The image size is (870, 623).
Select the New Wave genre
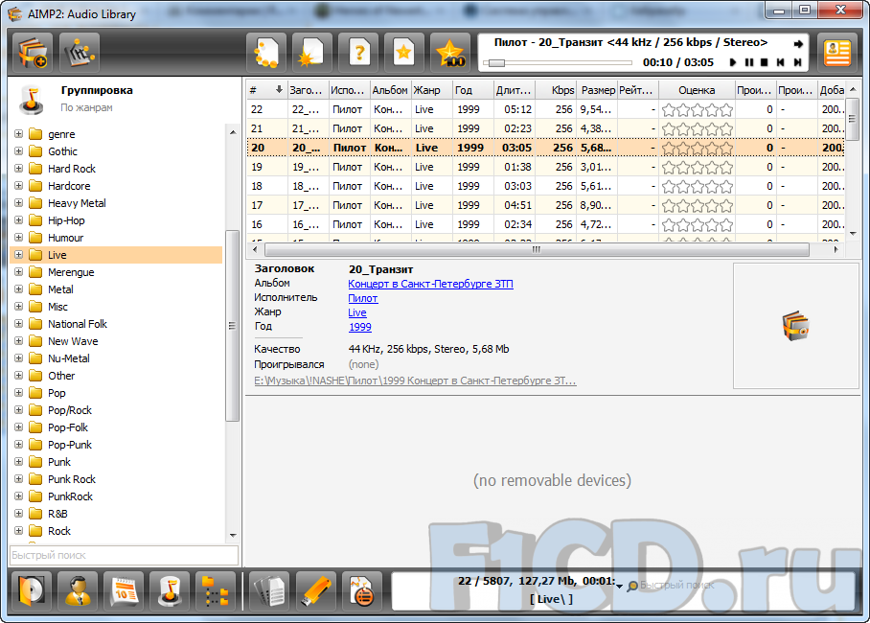coord(73,341)
